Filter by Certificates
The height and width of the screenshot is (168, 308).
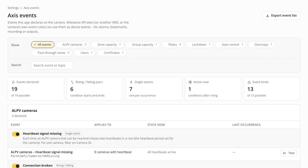(112, 53)
